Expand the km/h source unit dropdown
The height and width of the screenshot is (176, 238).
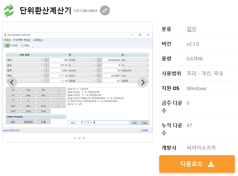[x=82, y=76]
